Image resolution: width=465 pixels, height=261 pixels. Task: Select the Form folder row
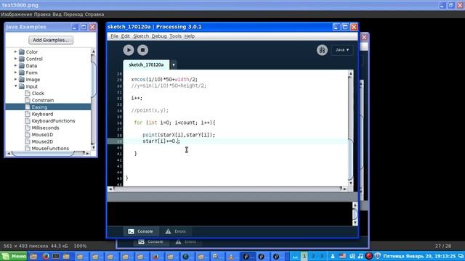[x=28, y=72]
